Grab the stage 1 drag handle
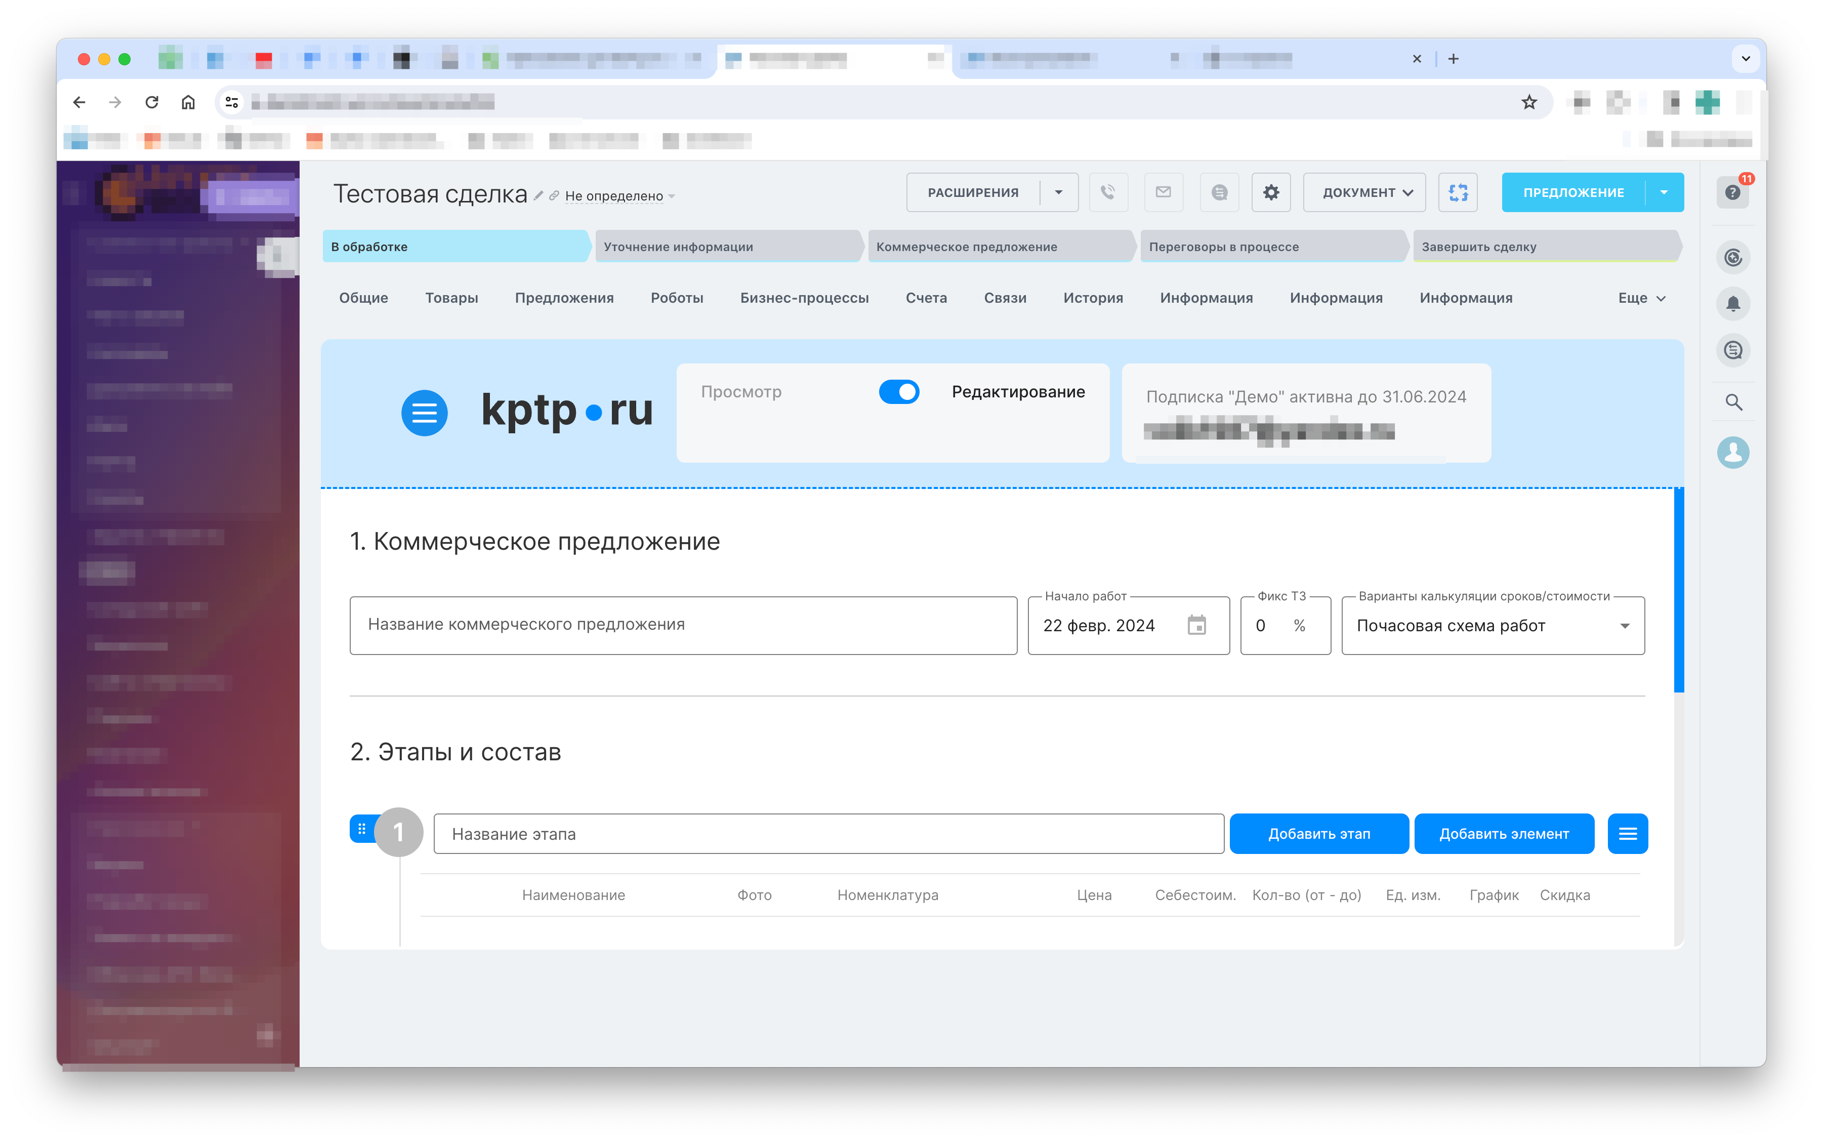The width and height of the screenshot is (1823, 1142). point(362,829)
